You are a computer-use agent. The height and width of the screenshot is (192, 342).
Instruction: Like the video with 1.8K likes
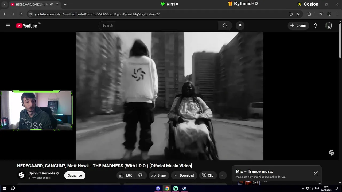tap(125, 175)
